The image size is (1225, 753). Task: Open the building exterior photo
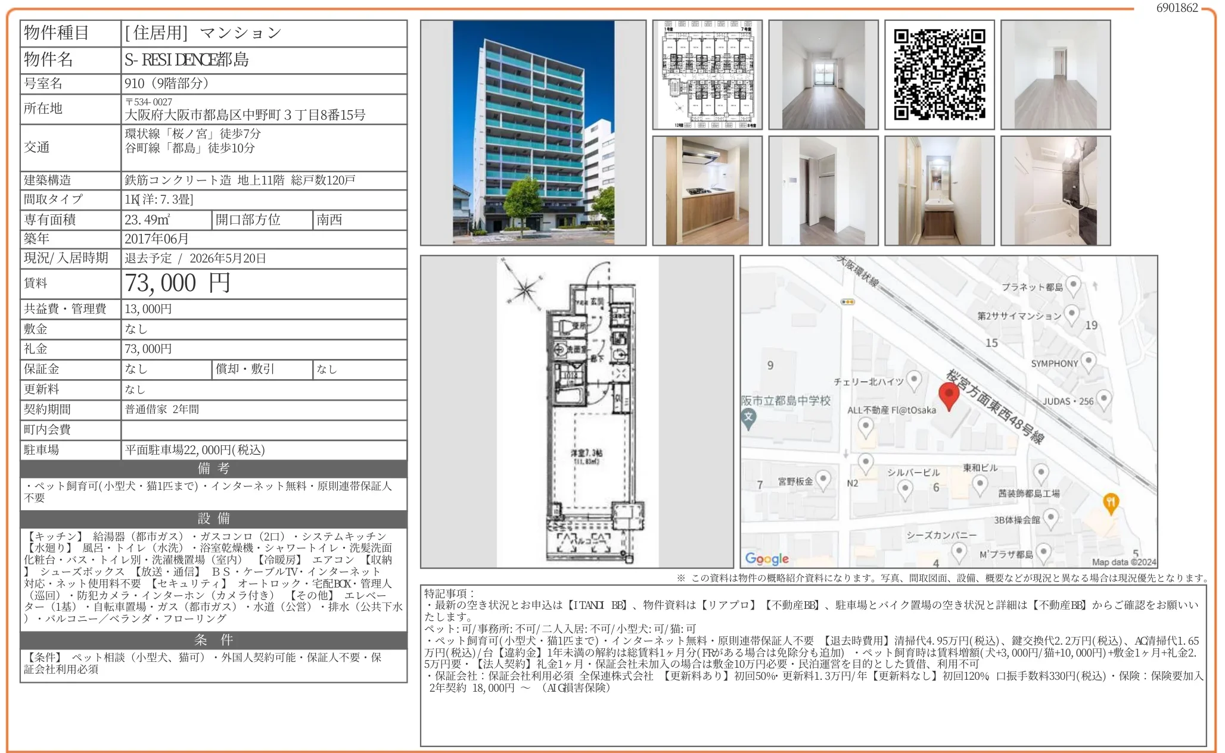point(533,134)
